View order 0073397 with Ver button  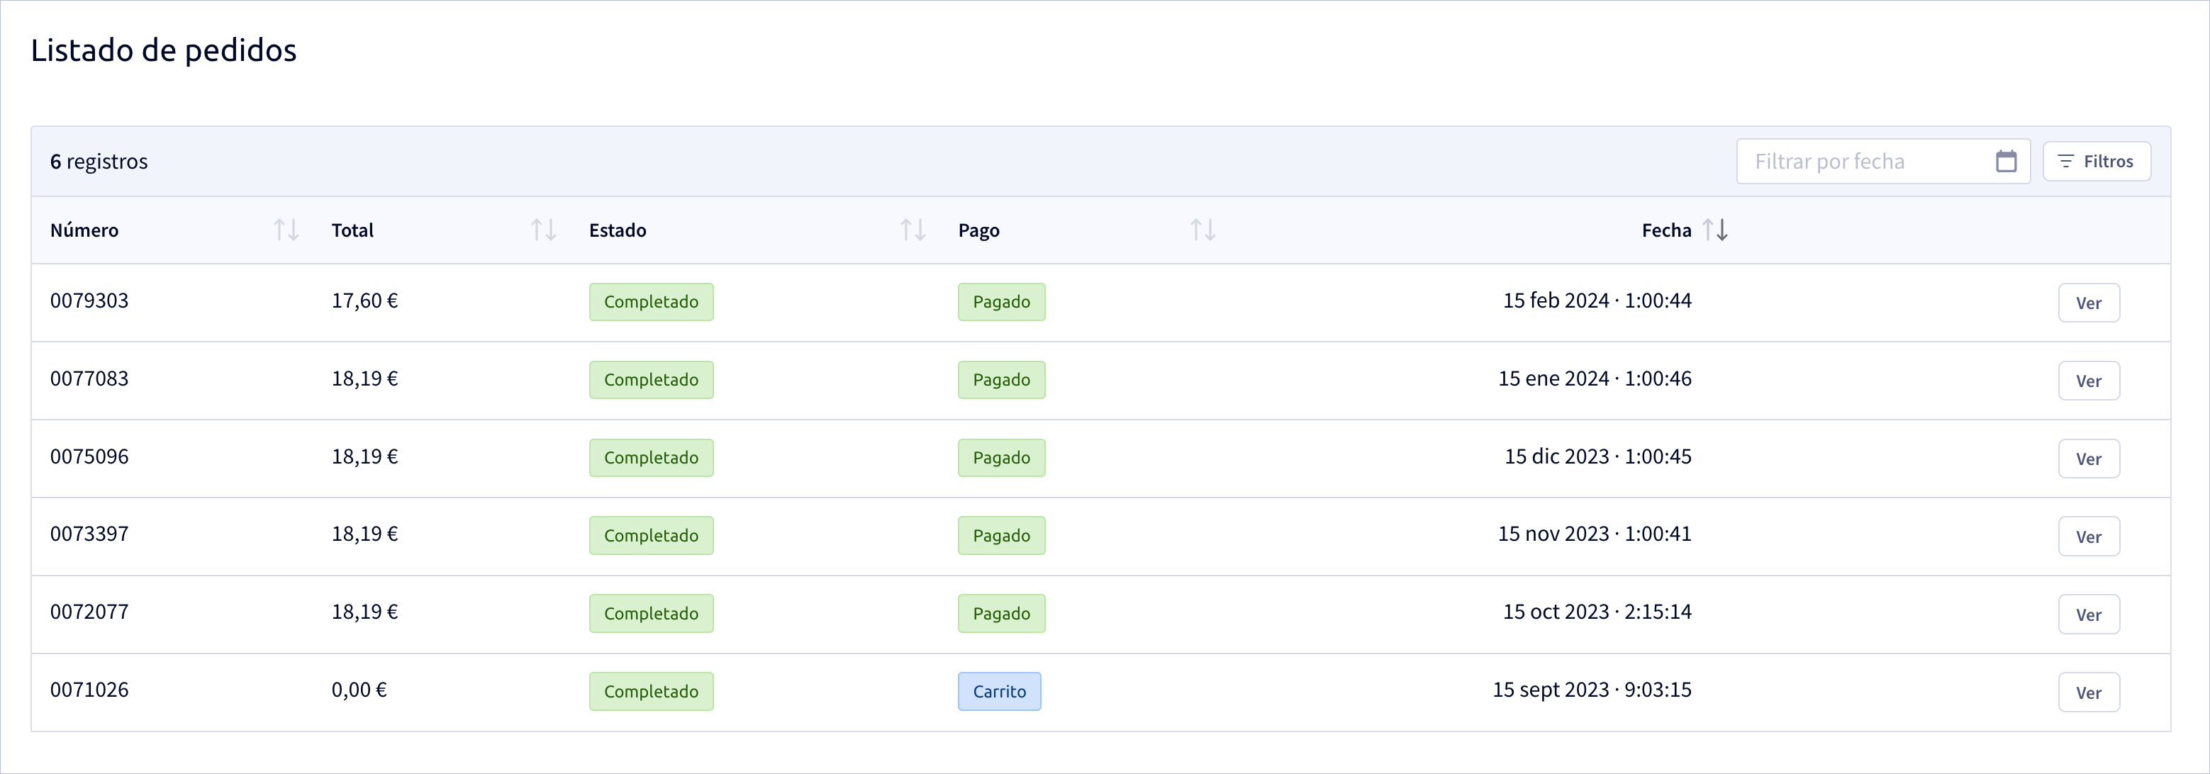coord(2088,537)
